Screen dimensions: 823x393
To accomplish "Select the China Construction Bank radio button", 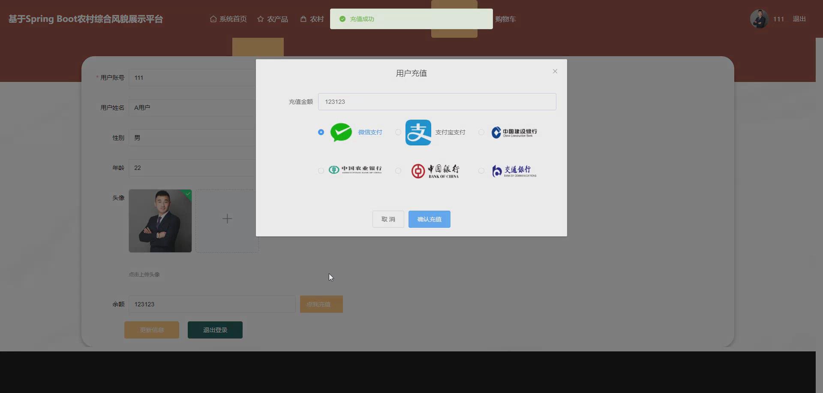I will pos(481,132).
